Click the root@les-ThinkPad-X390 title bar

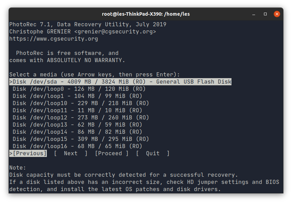146,14
